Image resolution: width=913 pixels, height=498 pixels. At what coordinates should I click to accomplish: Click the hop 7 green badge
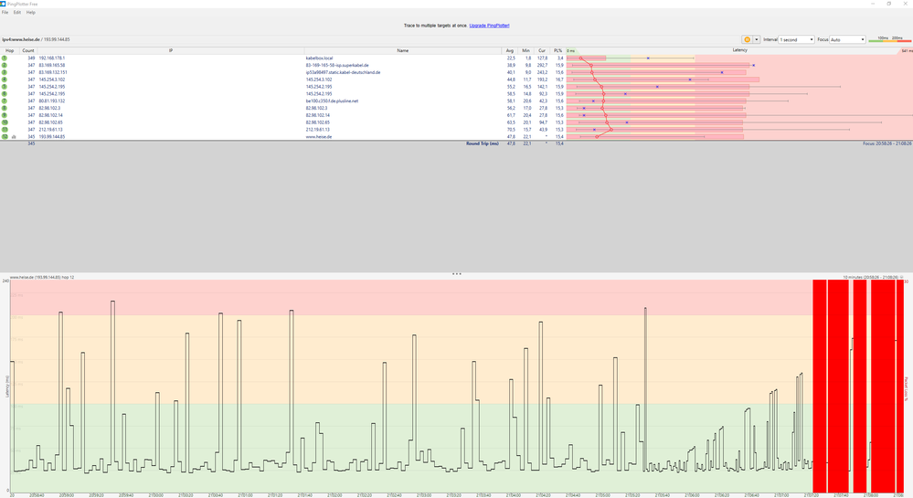tap(5, 101)
